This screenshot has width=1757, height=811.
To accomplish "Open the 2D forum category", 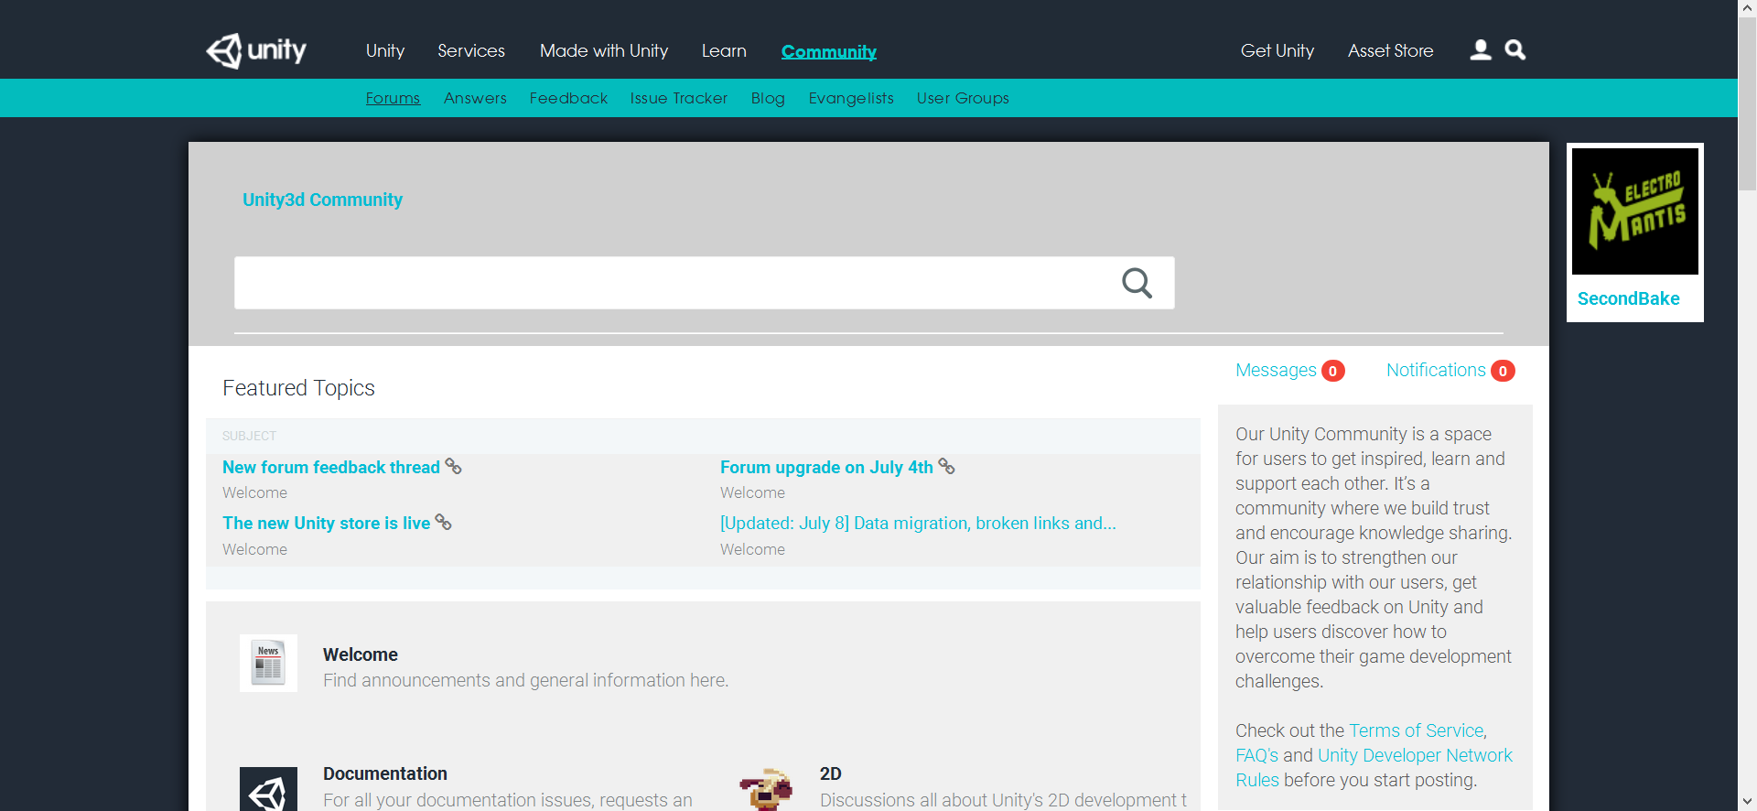I will click(831, 773).
